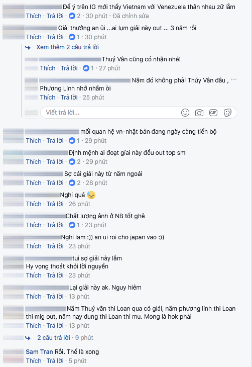Screen dimensions: 252x367
Task: Reply to 'tui sợ giải này lắm' comment
Action: point(55,276)
